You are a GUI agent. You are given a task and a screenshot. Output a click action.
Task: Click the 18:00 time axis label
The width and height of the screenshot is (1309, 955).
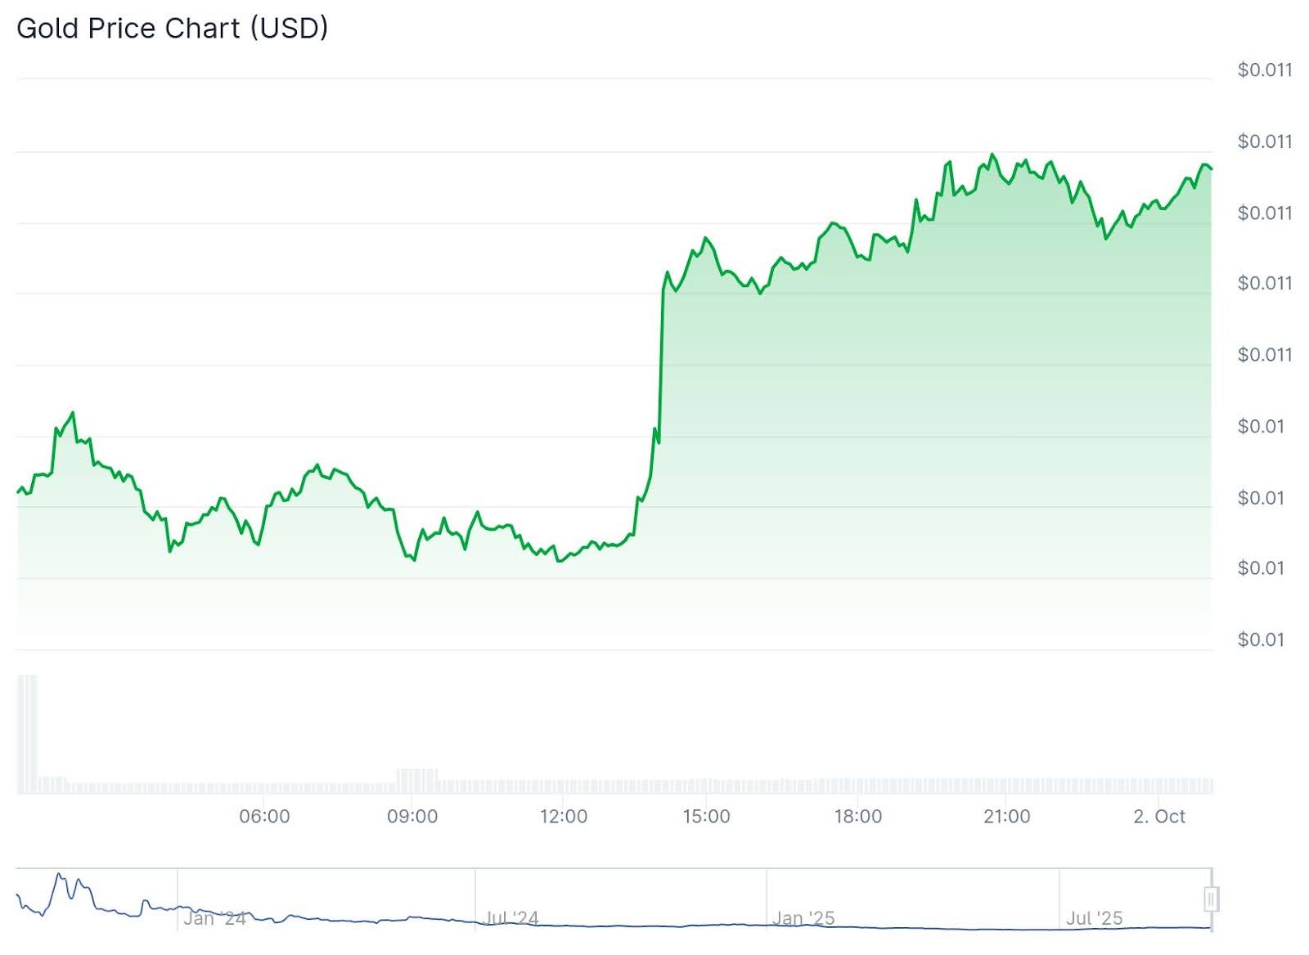tap(858, 816)
